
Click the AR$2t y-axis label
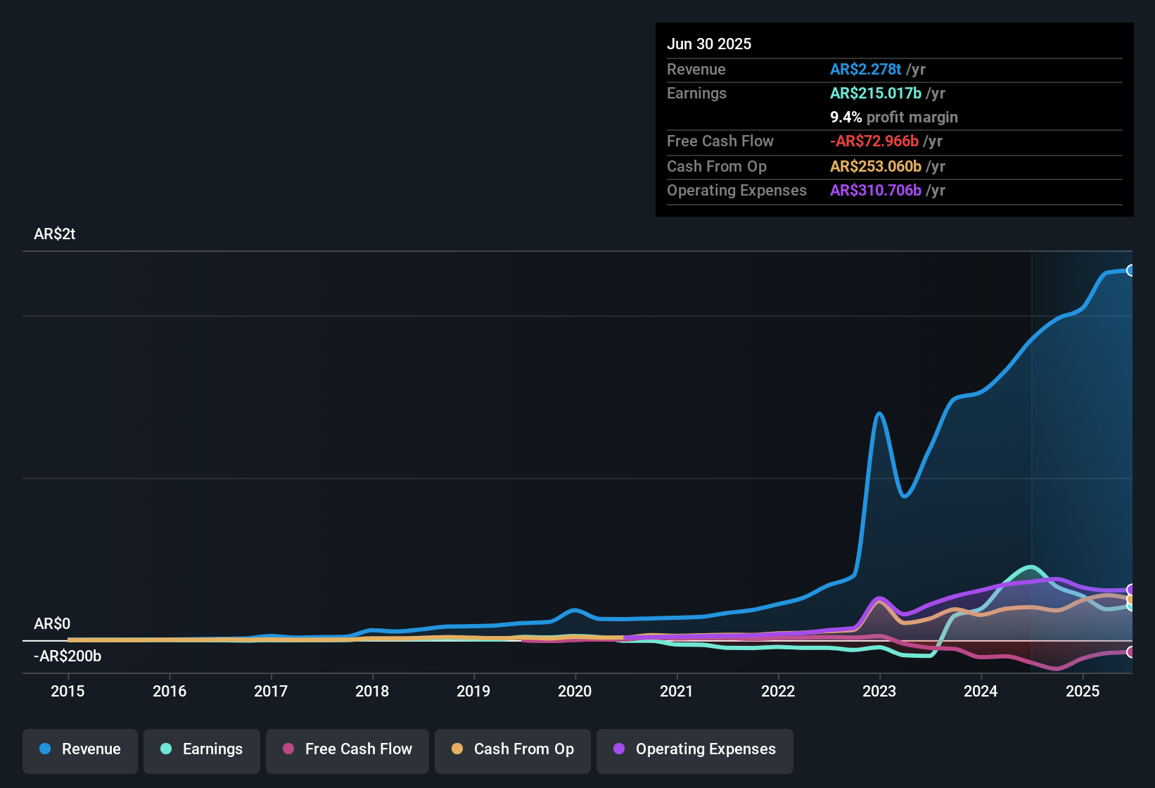(x=55, y=234)
